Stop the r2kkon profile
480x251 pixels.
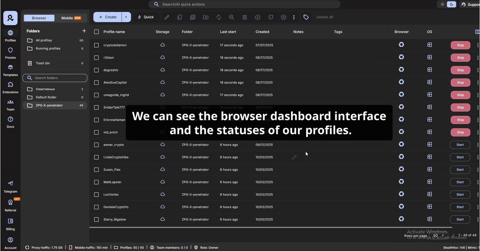pos(460,58)
